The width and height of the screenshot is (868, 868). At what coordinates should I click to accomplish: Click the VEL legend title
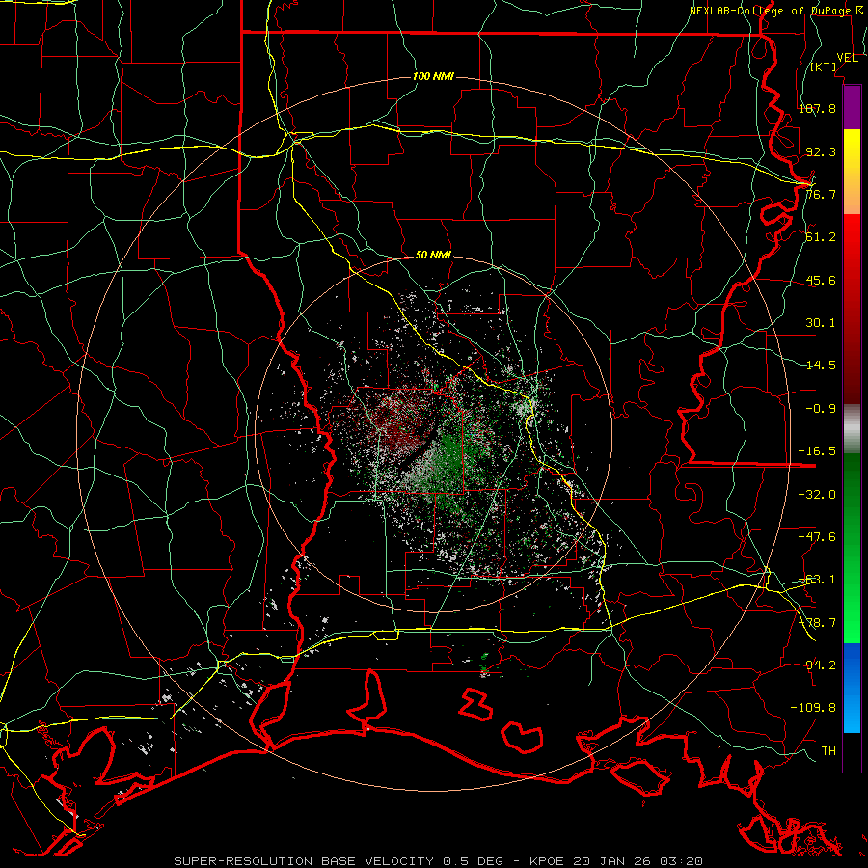coord(847,58)
